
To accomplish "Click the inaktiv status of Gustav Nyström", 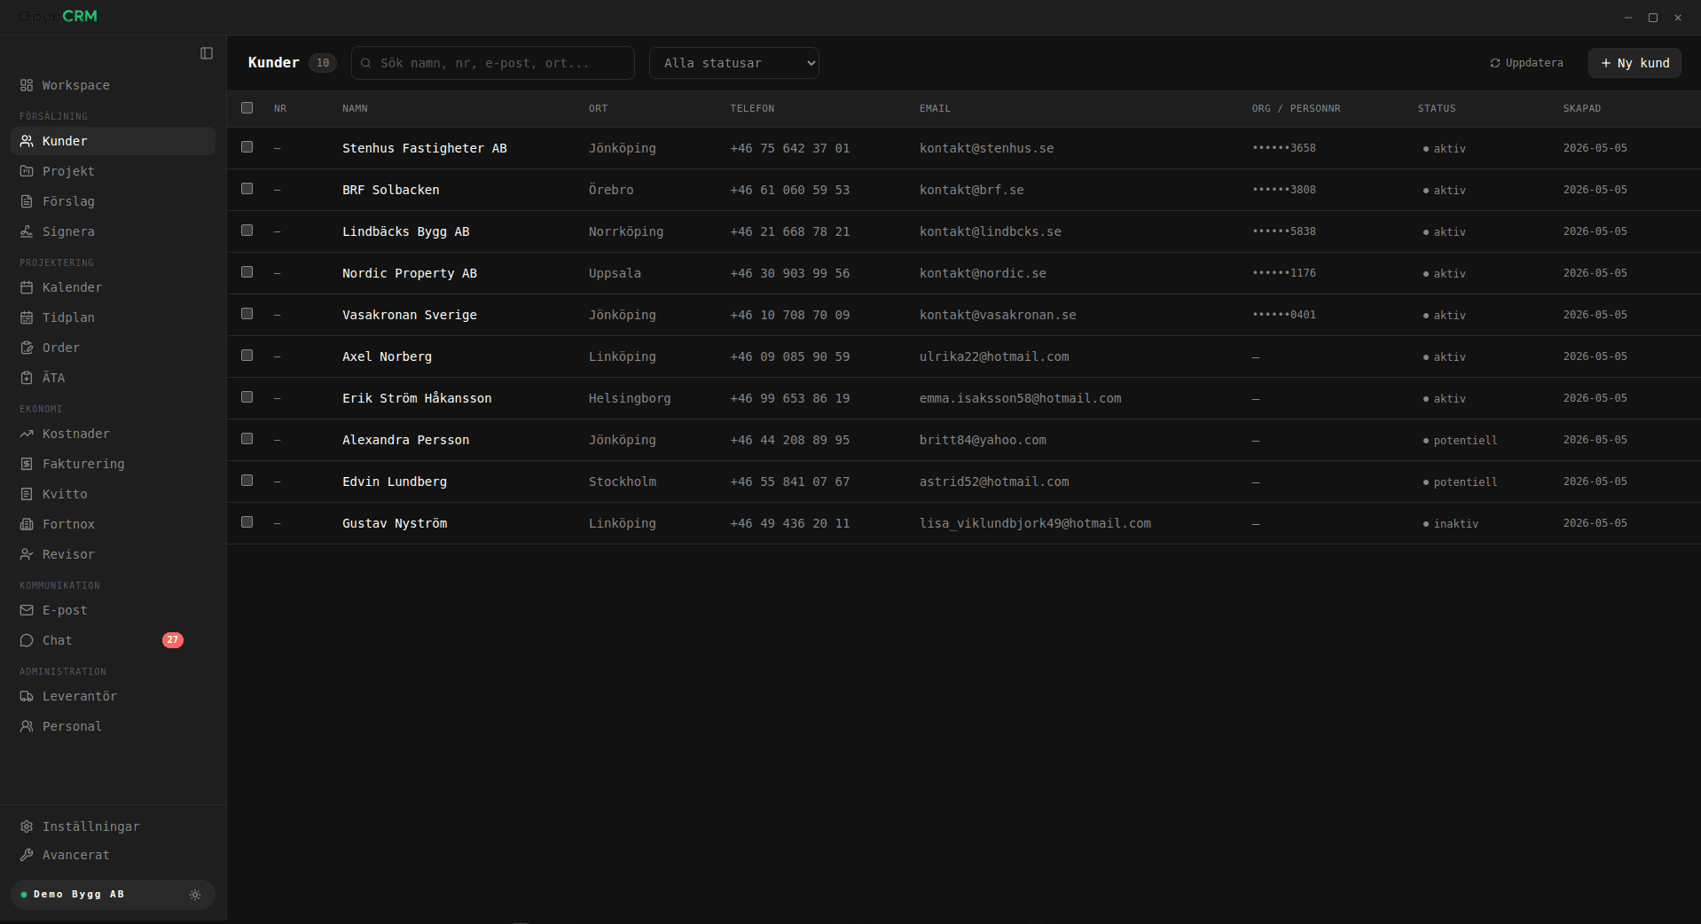I will click(1451, 523).
